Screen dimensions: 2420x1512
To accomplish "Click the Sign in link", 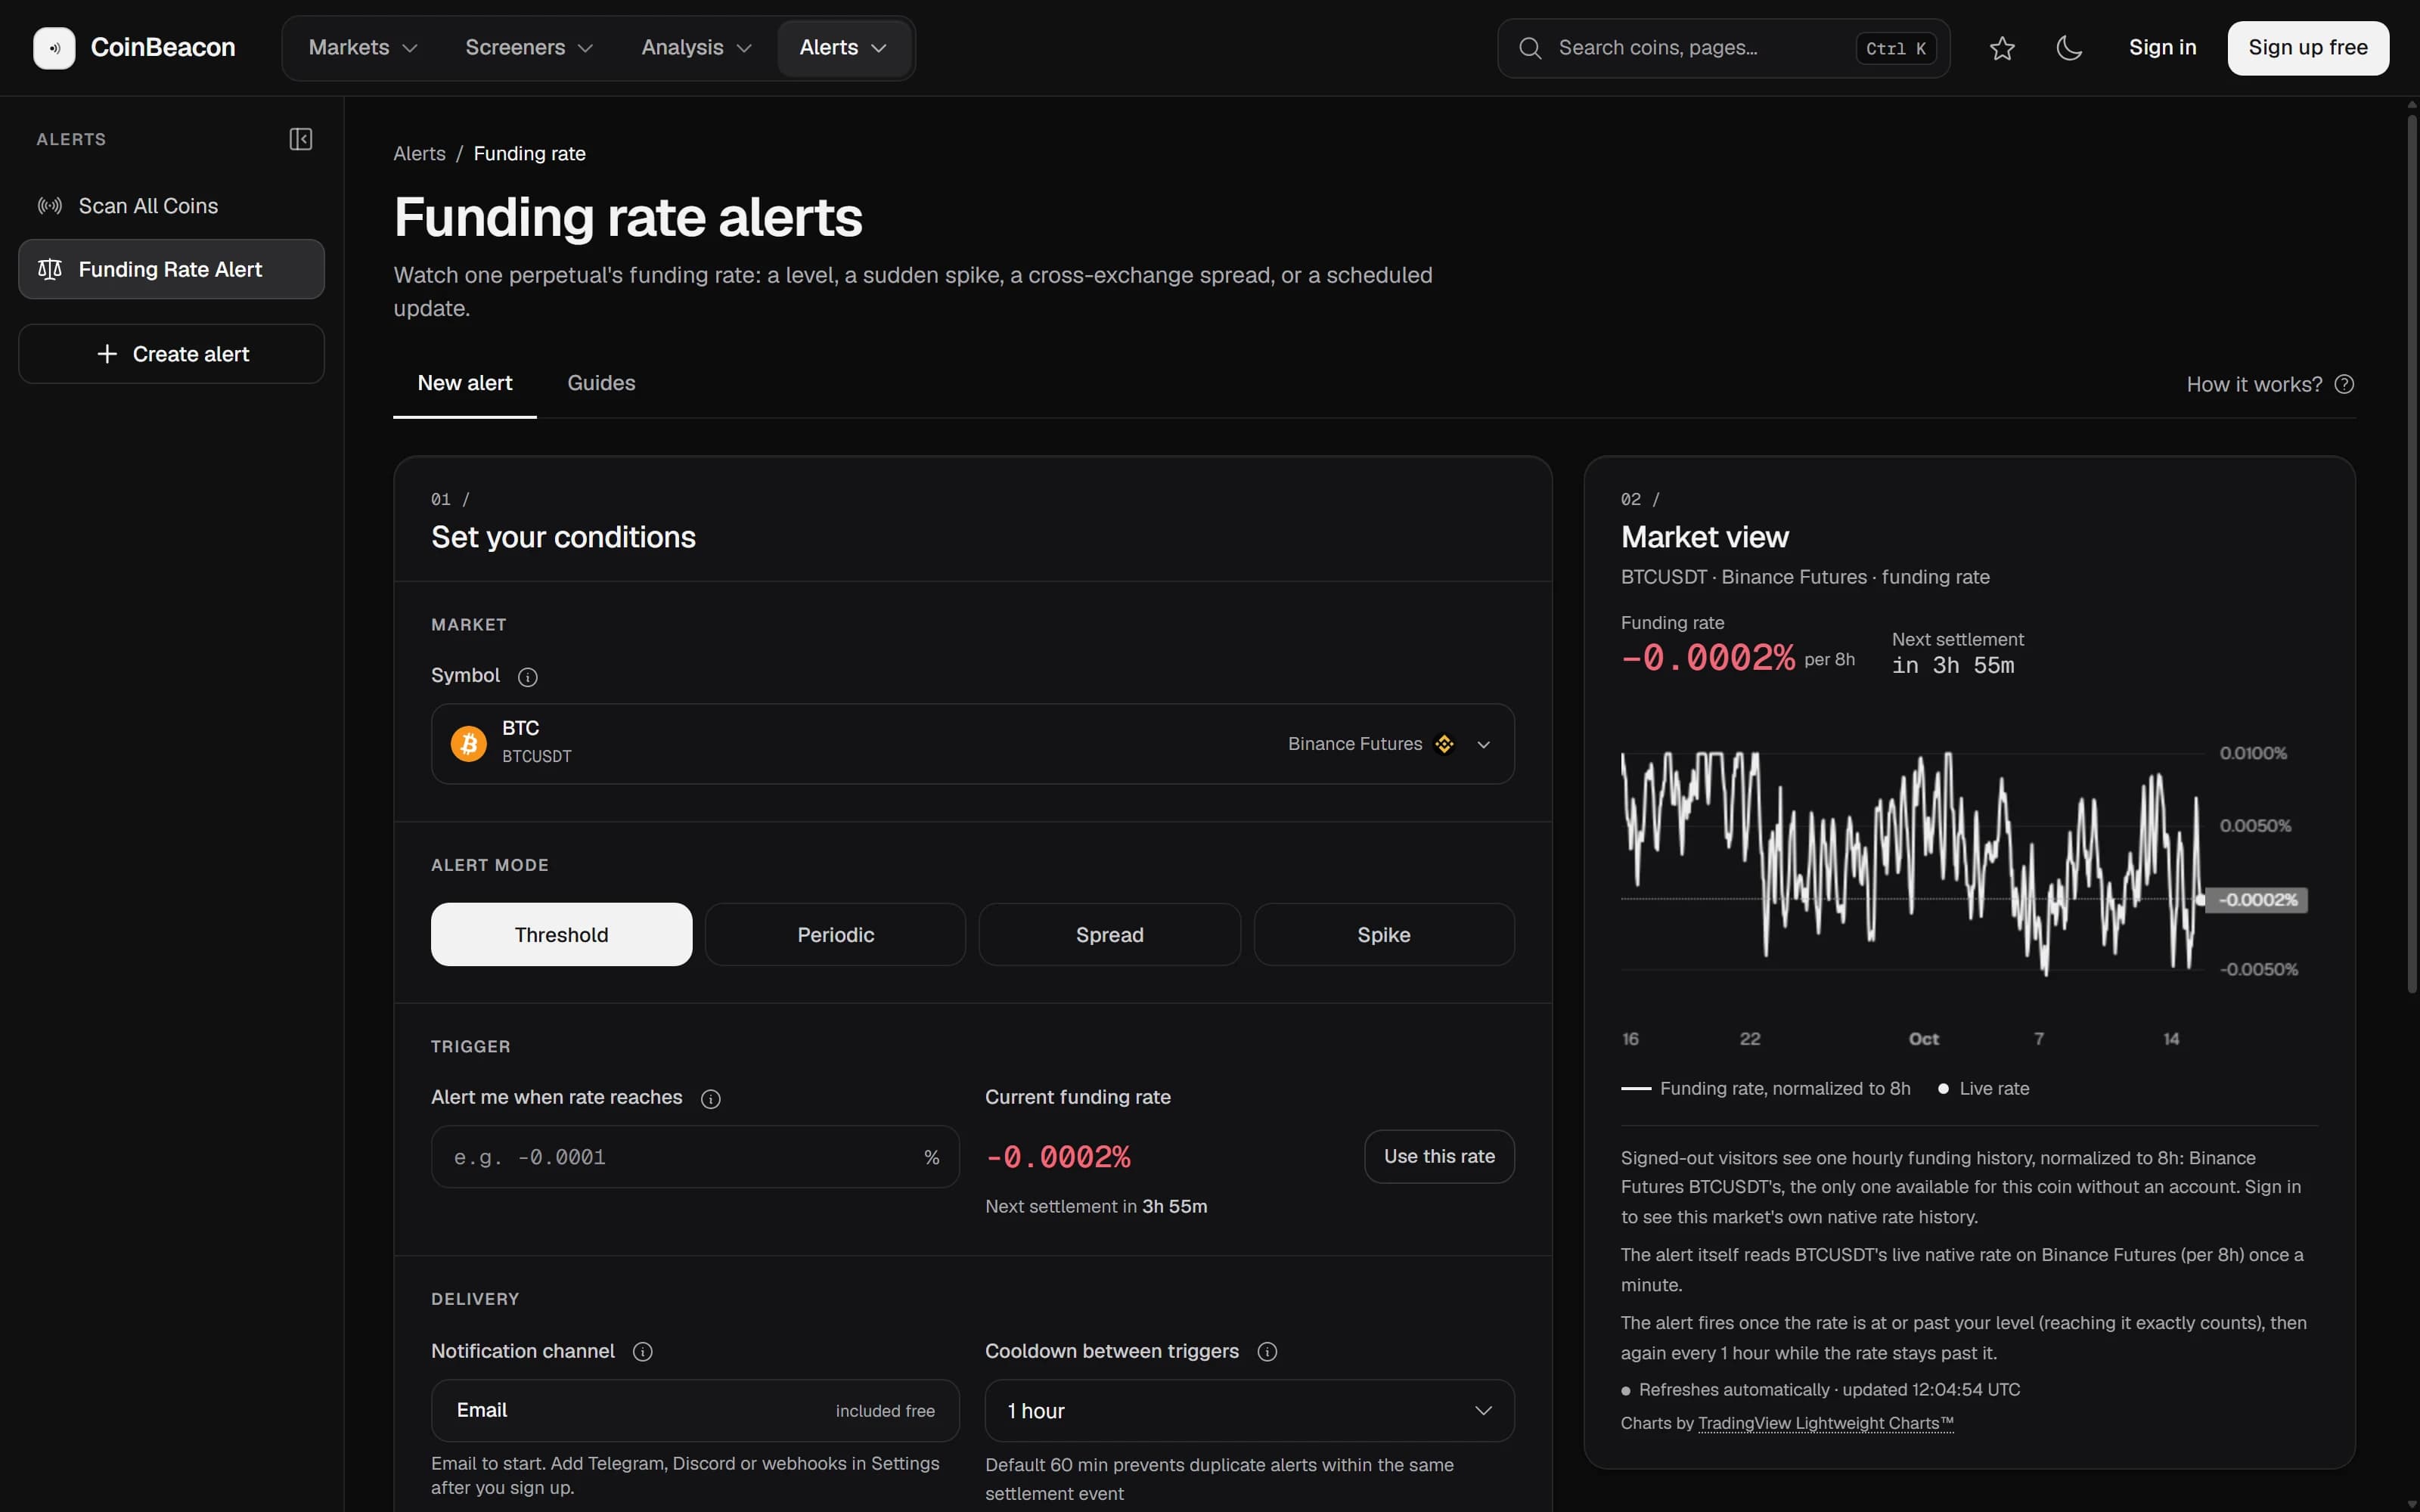I will (2162, 48).
